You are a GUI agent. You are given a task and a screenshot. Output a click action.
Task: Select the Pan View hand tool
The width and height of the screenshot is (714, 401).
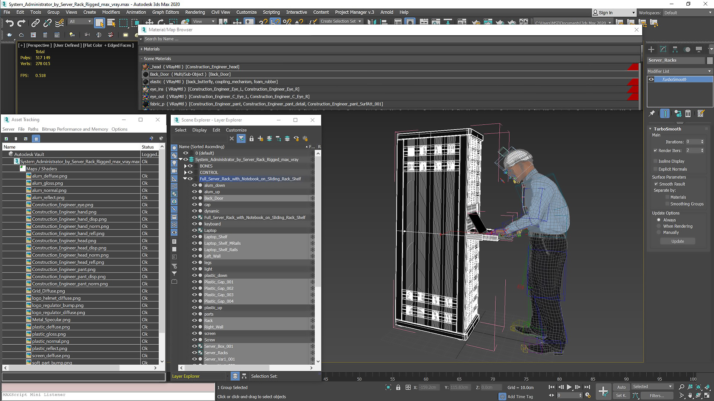pyautogui.click(x=690, y=396)
